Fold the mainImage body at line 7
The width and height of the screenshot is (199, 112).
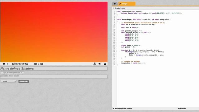tap(116, 21)
